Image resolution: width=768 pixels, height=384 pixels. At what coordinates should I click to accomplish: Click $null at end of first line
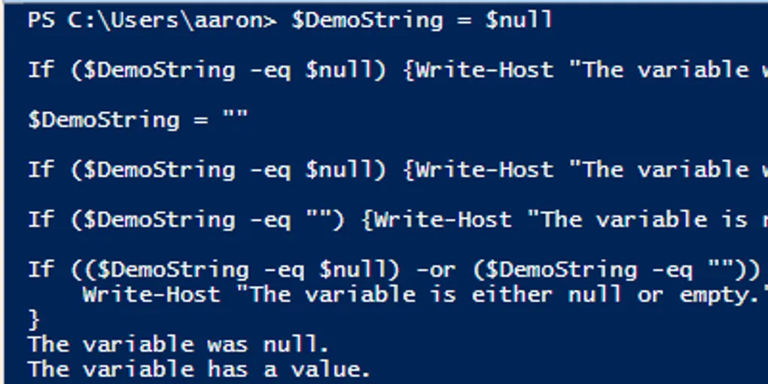(520, 20)
